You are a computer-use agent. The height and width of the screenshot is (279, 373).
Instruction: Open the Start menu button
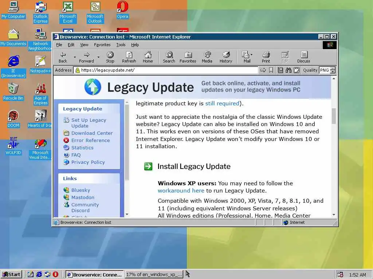coord(11,275)
